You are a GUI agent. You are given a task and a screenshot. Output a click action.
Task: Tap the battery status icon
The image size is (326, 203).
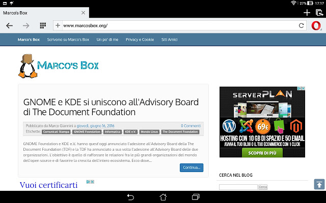coord(310,3)
